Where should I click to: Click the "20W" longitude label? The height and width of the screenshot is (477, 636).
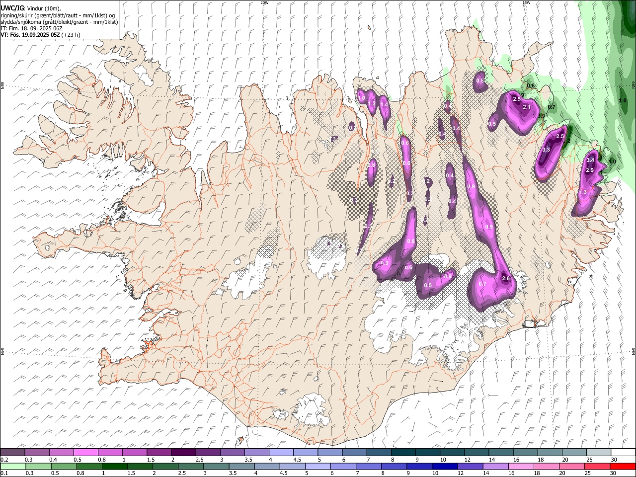264,2
